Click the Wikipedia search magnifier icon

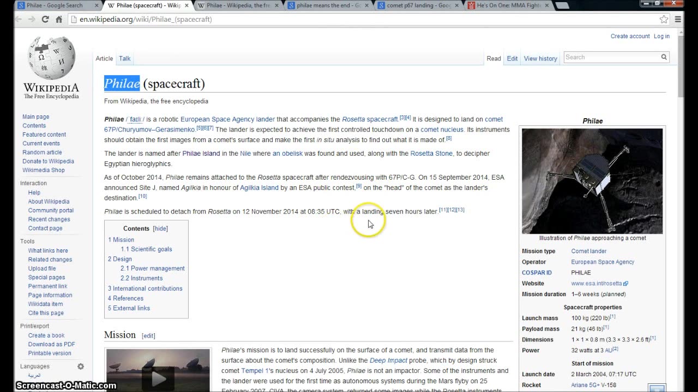pos(664,57)
